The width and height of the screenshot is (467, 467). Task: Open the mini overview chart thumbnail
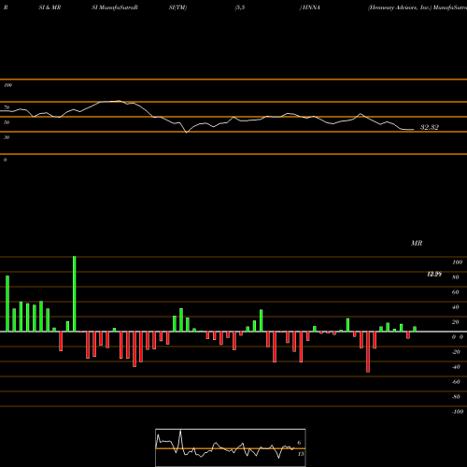coord(231,447)
